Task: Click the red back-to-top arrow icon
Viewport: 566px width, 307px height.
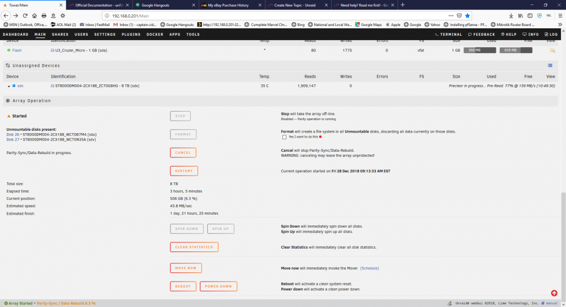Action: pos(554,293)
